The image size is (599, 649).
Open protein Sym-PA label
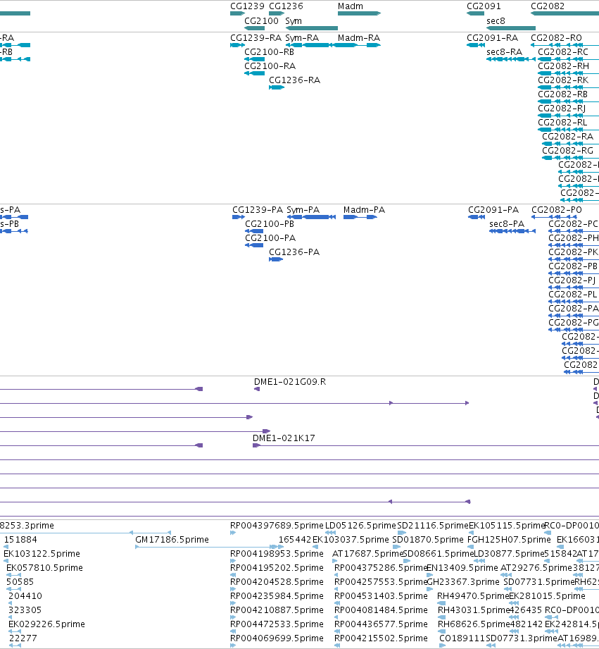tap(303, 210)
